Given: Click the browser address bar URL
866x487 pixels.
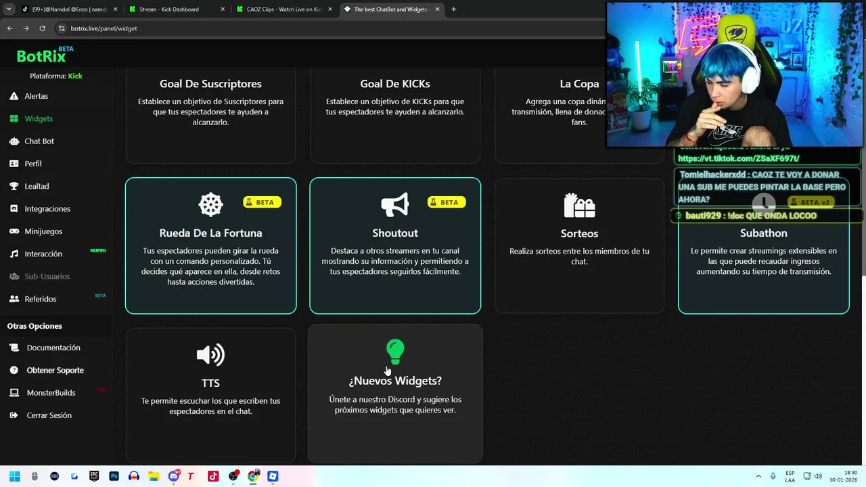Looking at the screenshot, I should click(x=104, y=28).
